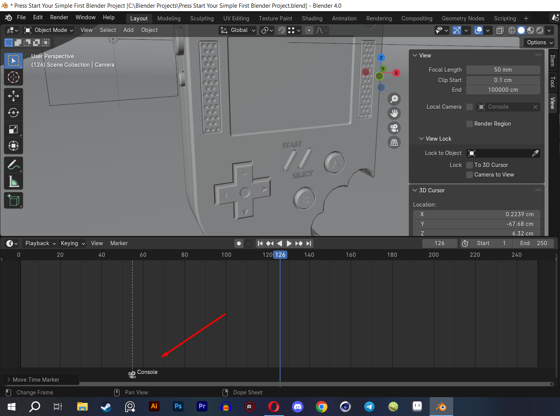The image size is (560, 416).
Task: Activate the Transform tool
Action: [x=13, y=146]
